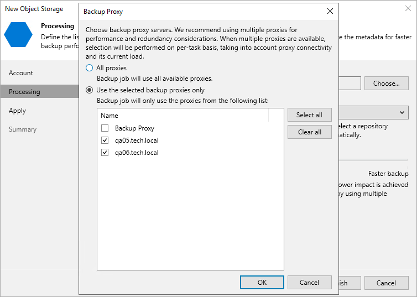
Task: Select Use the selected backup proxies only
Action: pyautogui.click(x=90, y=90)
